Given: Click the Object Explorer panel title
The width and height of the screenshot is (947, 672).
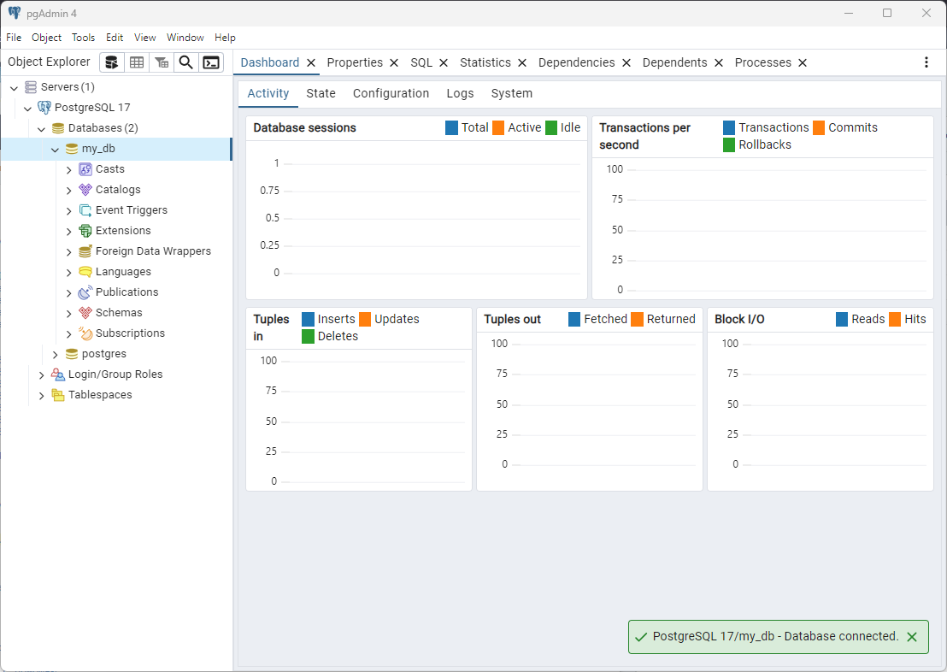Looking at the screenshot, I should [x=49, y=62].
